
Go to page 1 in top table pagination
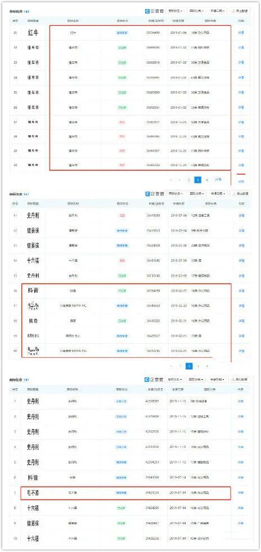click(180, 180)
